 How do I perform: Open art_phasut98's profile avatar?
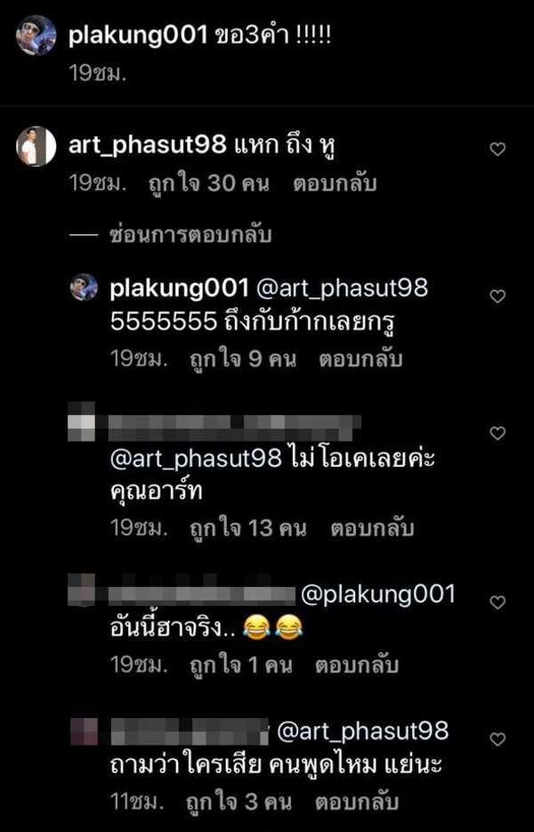click(x=36, y=146)
